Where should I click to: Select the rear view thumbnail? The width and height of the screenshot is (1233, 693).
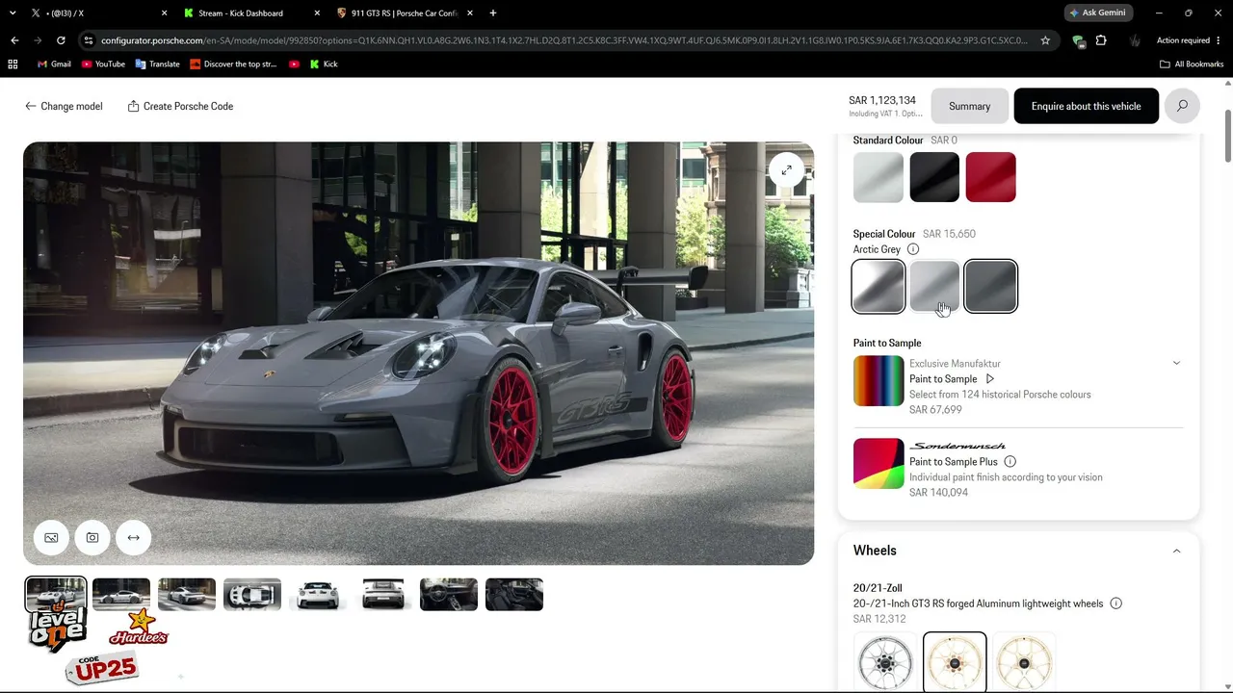click(383, 595)
